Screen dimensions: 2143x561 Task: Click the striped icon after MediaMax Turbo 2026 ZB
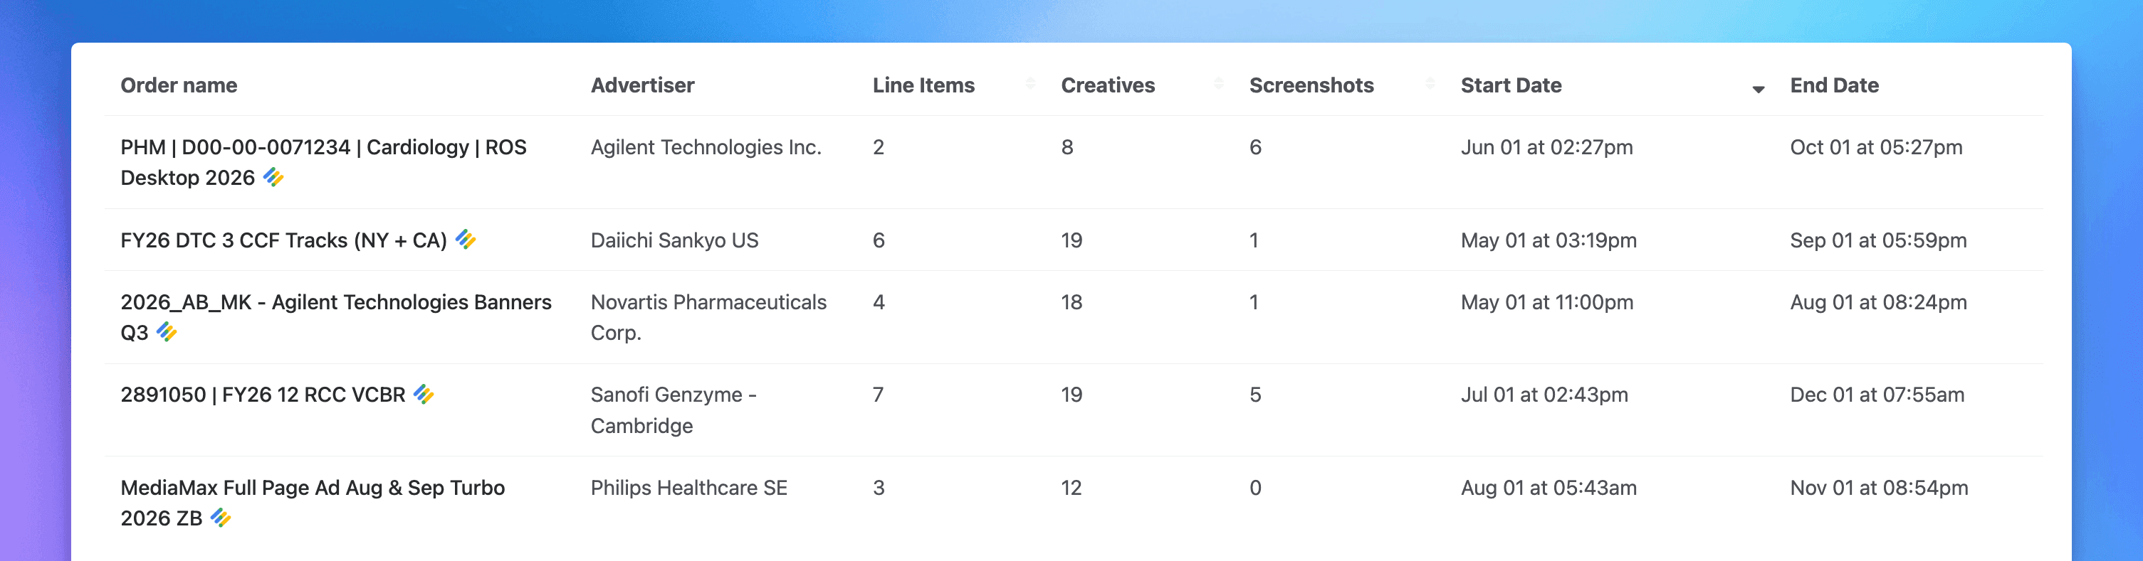coord(221,518)
